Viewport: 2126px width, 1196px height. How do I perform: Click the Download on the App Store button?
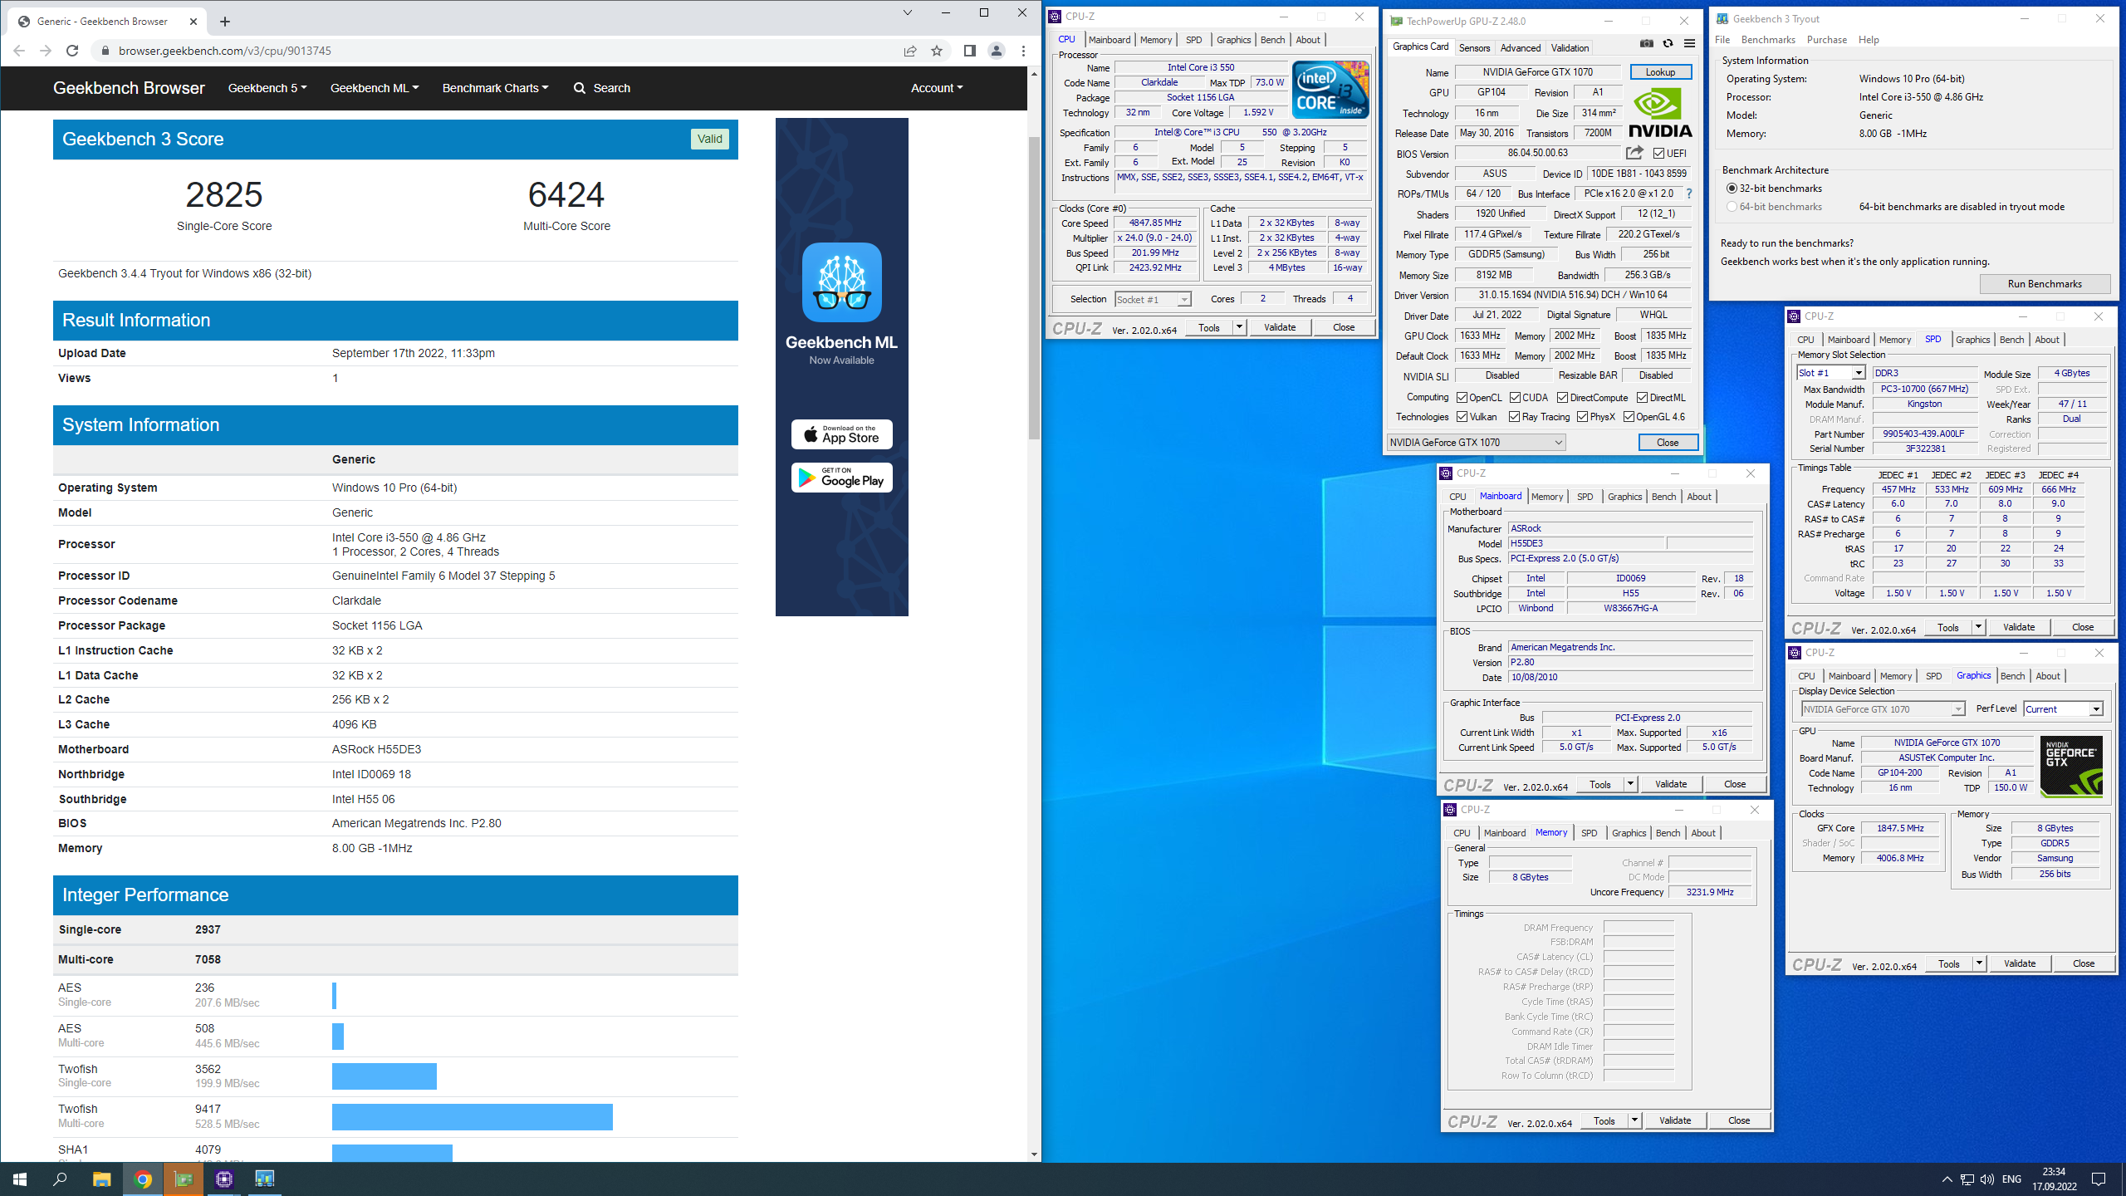tap(841, 434)
